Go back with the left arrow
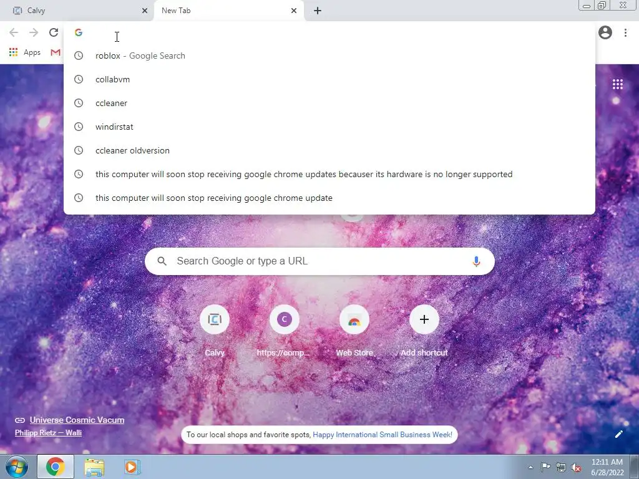639x479 pixels. click(x=14, y=32)
